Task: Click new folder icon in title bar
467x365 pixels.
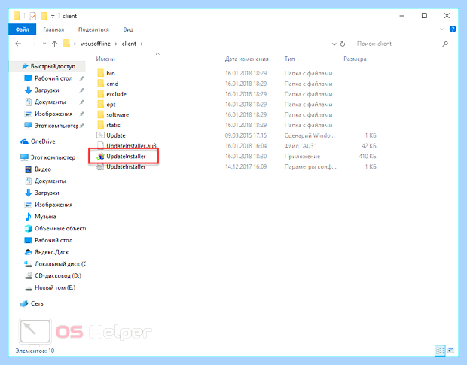Action: coord(44,16)
